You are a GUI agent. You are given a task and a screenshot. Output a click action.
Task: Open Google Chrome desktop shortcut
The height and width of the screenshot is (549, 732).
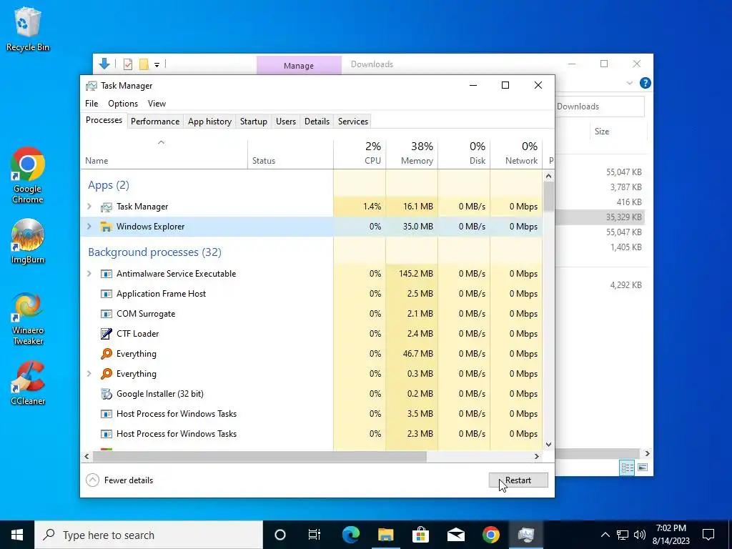(x=28, y=176)
